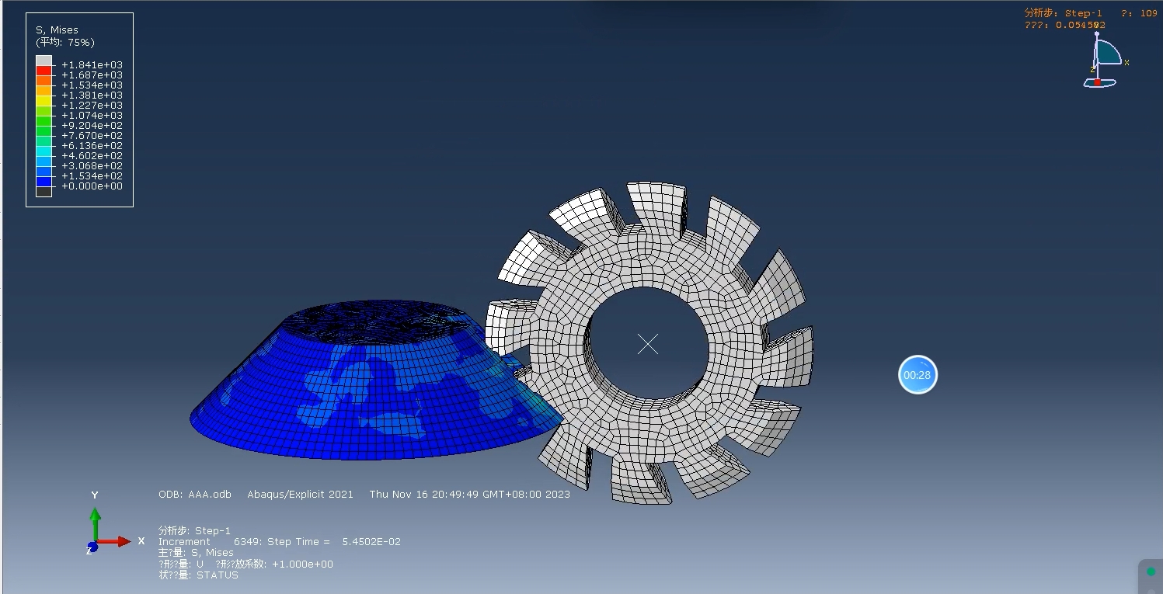1163x594 pixels.
Task: Click the "Step Time = 5.4502E-02" value
Action: (x=334, y=541)
